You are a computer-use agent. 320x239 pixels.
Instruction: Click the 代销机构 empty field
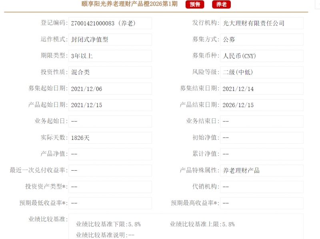(262, 187)
